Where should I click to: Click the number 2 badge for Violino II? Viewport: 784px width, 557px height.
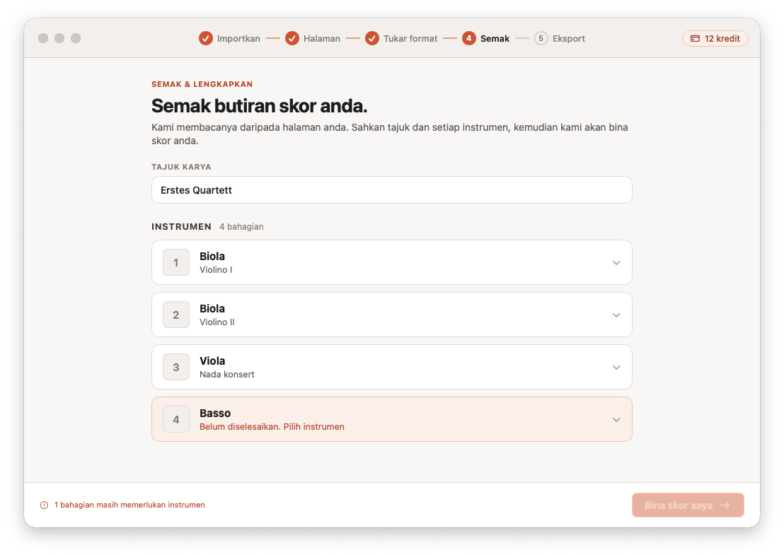[x=176, y=315]
